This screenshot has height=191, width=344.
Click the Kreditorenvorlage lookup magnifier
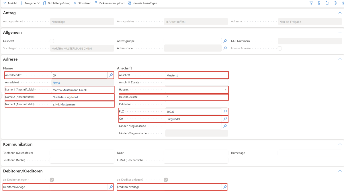point(225,187)
